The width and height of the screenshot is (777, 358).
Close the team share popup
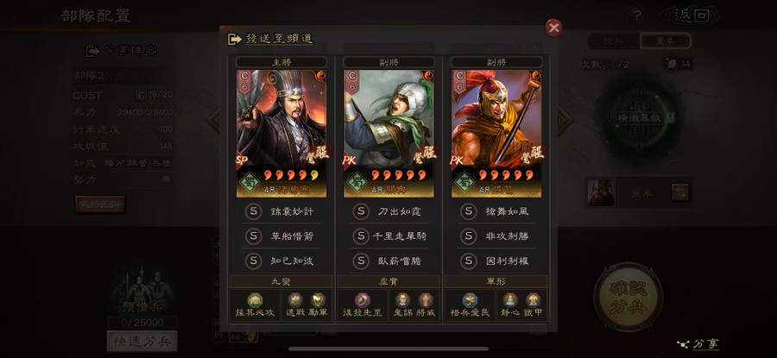click(553, 28)
